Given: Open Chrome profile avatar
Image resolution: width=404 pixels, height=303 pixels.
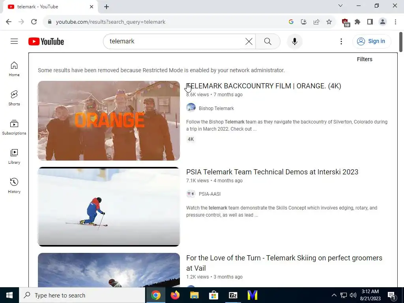Looking at the screenshot, I should [x=383, y=22].
